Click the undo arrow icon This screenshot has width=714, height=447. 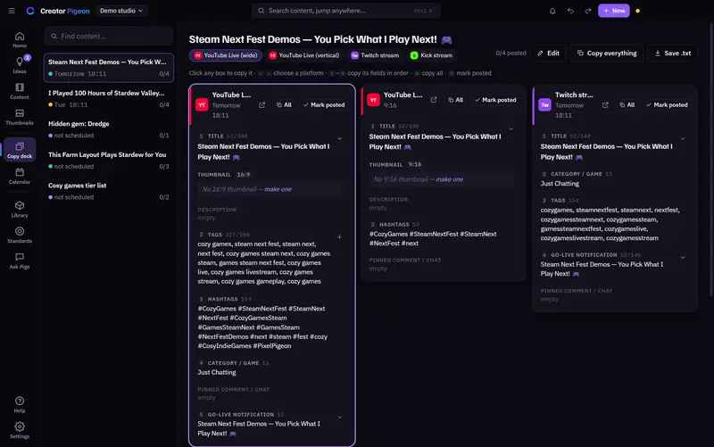point(570,11)
